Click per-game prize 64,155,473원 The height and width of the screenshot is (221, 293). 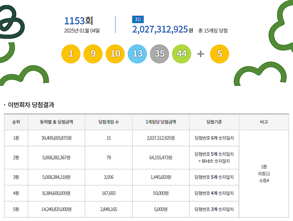(x=161, y=158)
